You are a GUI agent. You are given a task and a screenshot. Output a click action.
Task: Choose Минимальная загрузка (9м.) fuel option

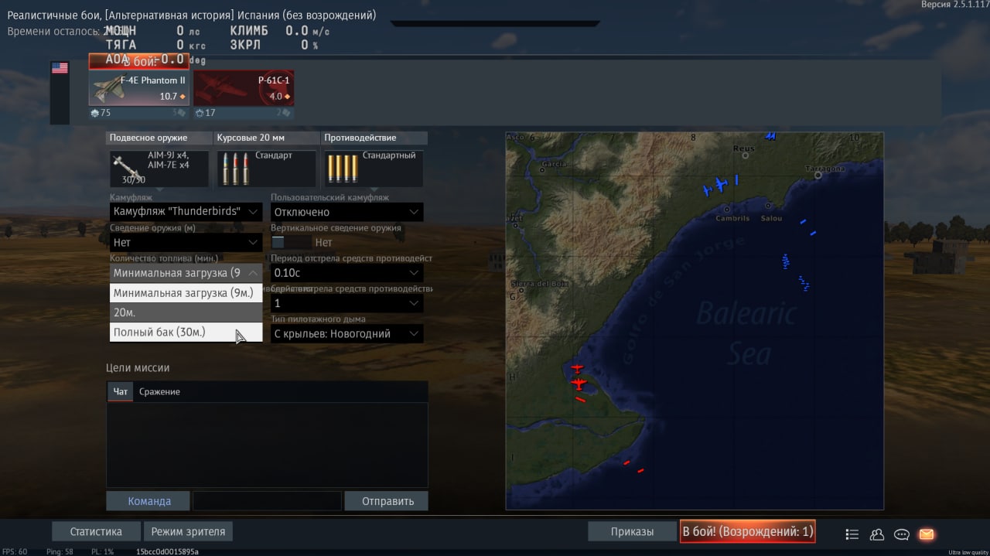(186, 293)
